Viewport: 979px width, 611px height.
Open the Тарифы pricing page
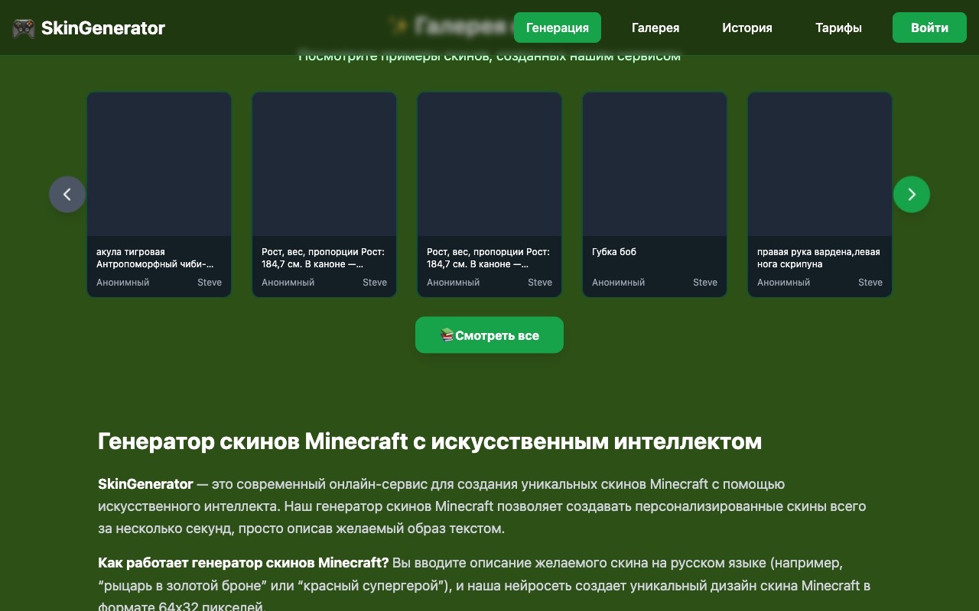tap(838, 27)
